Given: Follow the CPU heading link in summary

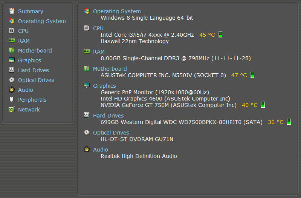Looking at the screenshot, I should tap(98, 28).
